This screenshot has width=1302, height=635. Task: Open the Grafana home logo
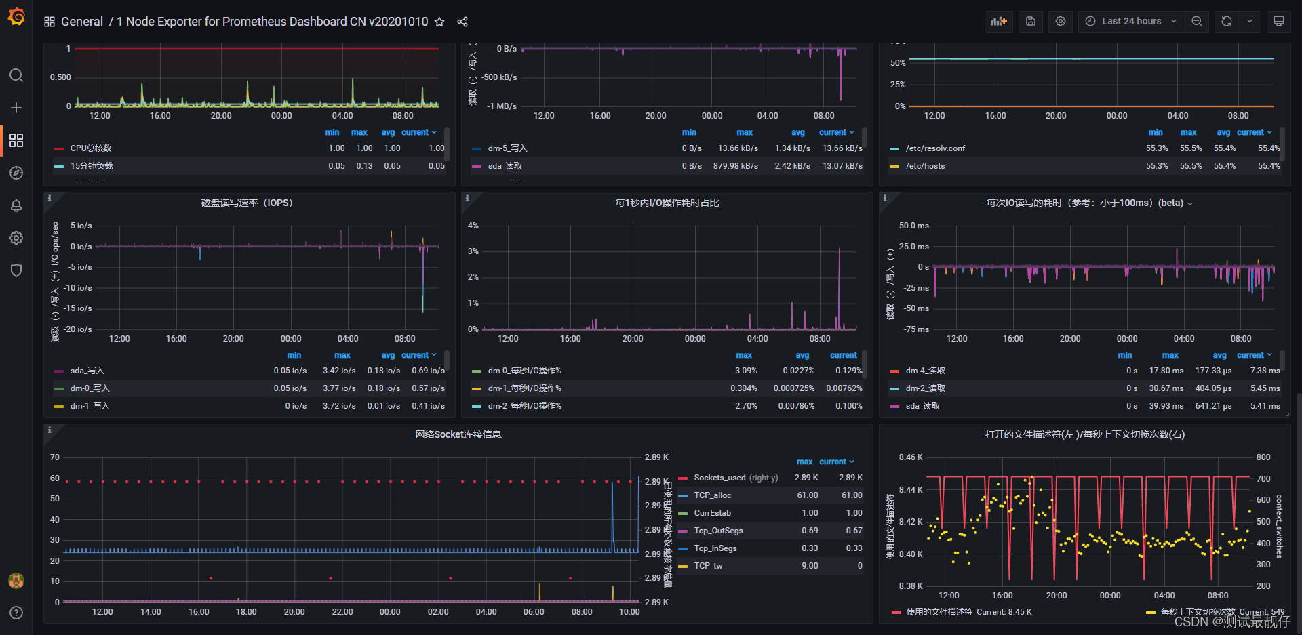pyautogui.click(x=16, y=16)
